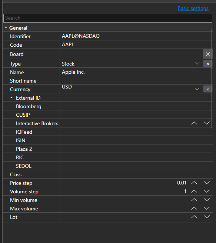The height and width of the screenshot is (243, 216).
Task: Increase the Lot value
Action: 194,217
